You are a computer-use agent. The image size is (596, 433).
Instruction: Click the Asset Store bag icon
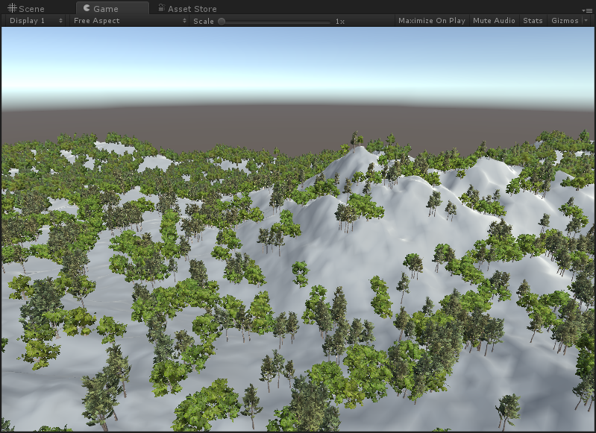click(x=161, y=7)
